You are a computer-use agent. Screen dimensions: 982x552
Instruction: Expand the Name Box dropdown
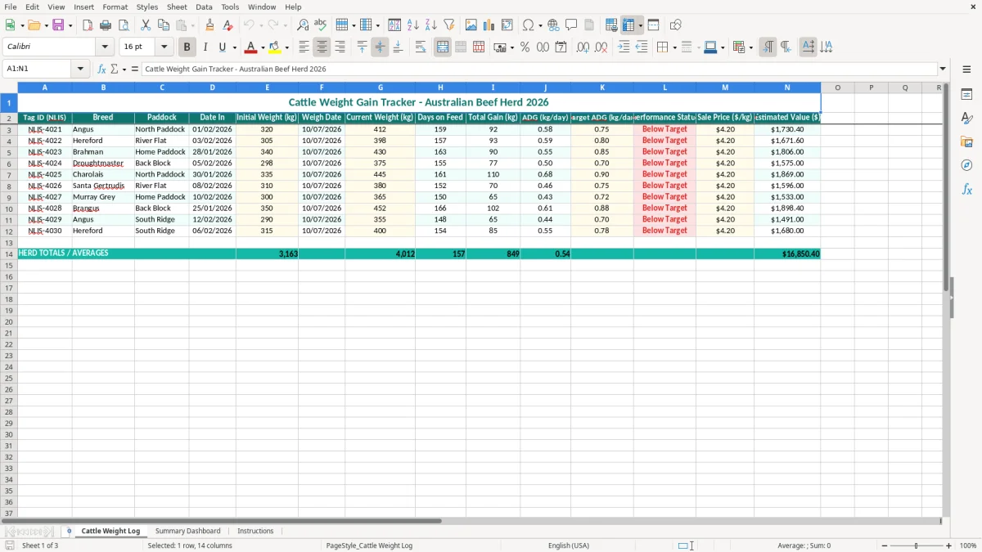[81, 69]
